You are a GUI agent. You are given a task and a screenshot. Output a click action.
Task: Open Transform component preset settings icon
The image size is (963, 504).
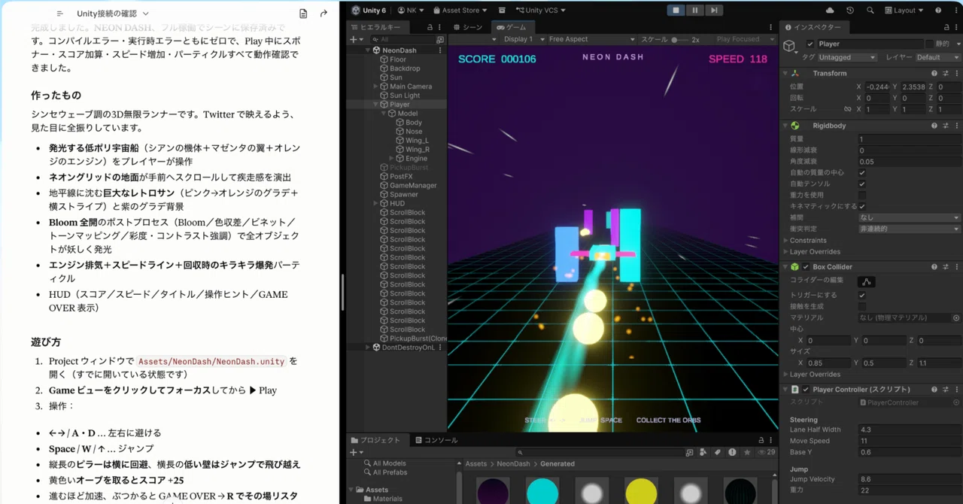point(946,73)
